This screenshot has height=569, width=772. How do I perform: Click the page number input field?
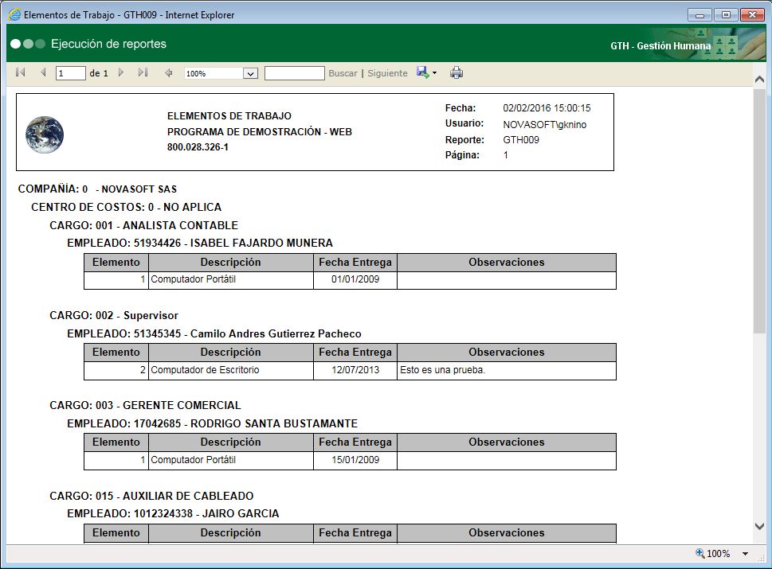coord(69,72)
